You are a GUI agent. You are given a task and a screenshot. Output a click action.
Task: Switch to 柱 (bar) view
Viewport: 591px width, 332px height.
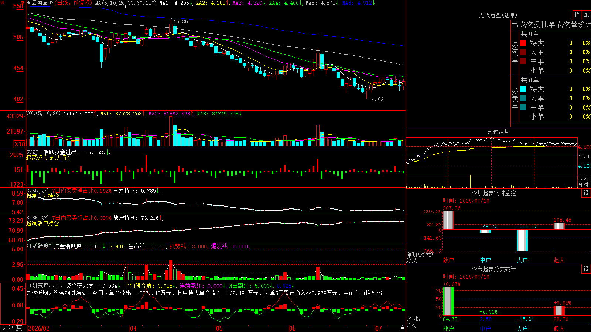click(577, 15)
